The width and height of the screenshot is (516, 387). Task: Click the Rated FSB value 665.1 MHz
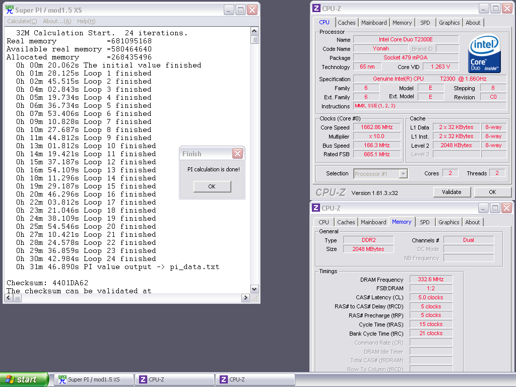[377, 154]
